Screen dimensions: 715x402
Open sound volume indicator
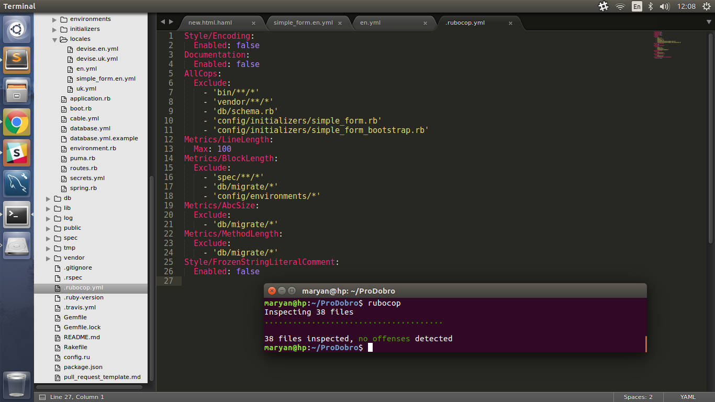pos(665,6)
